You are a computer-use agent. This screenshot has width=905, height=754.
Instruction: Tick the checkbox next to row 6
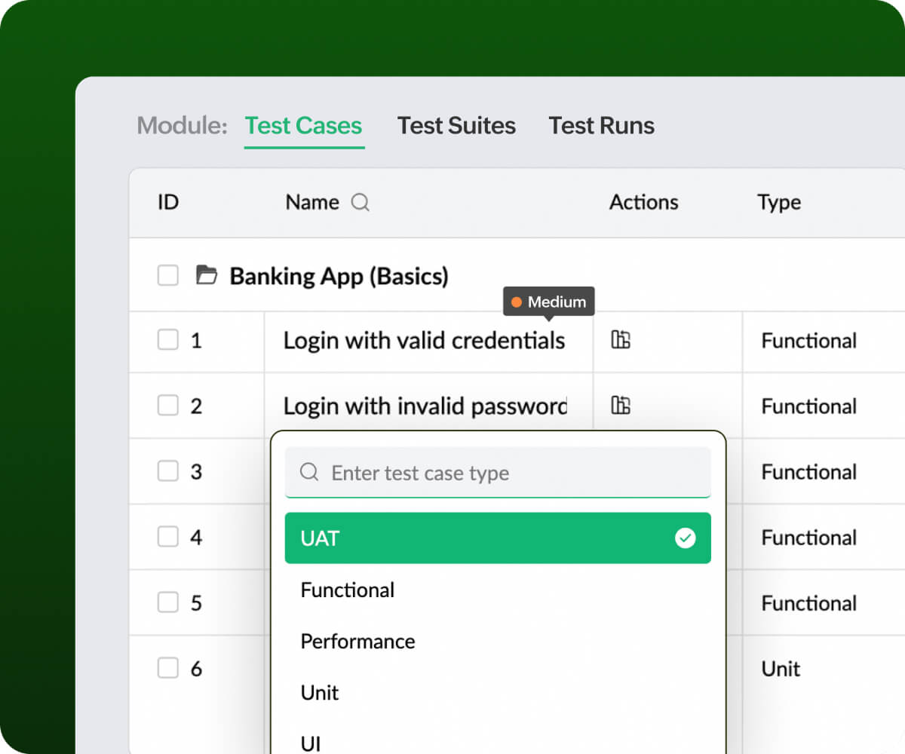(x=167, y=668)
